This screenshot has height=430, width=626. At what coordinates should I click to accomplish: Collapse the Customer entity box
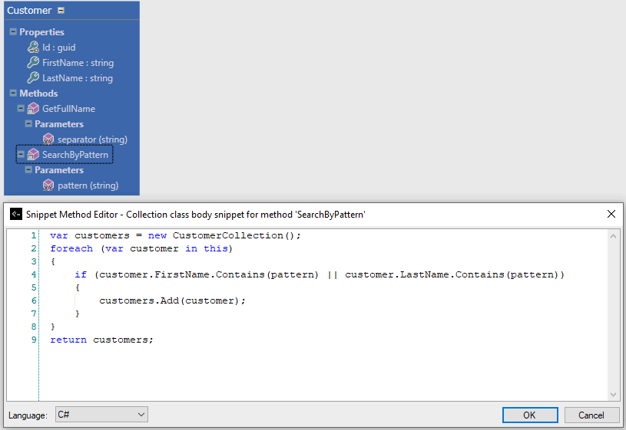61,11
